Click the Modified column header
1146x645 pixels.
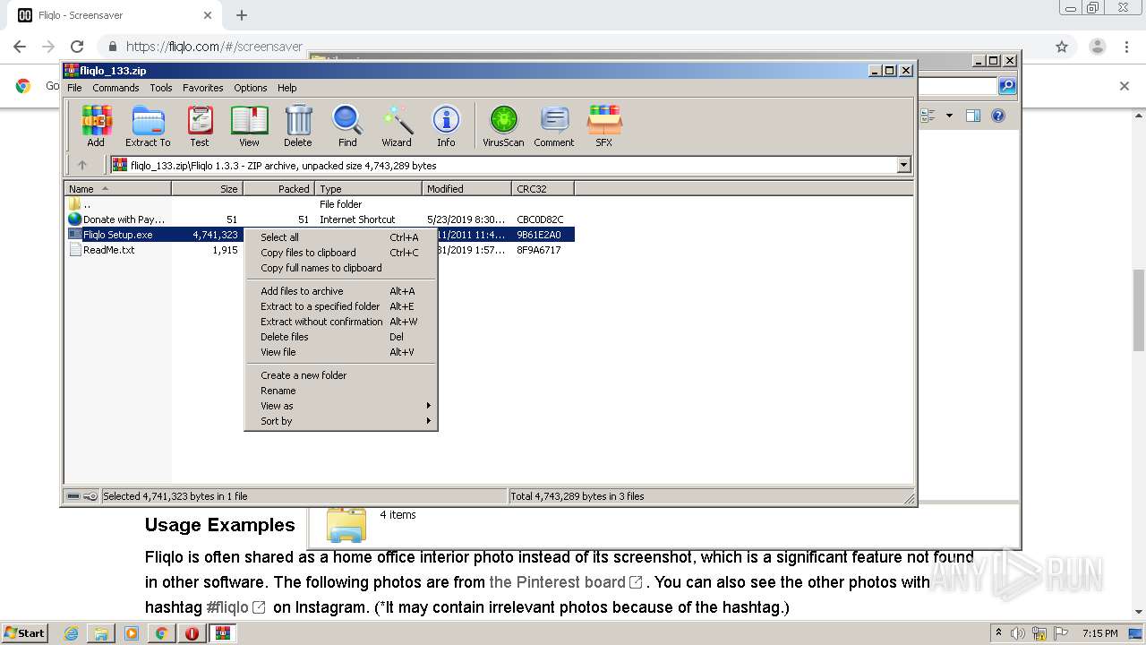(466, 189)
